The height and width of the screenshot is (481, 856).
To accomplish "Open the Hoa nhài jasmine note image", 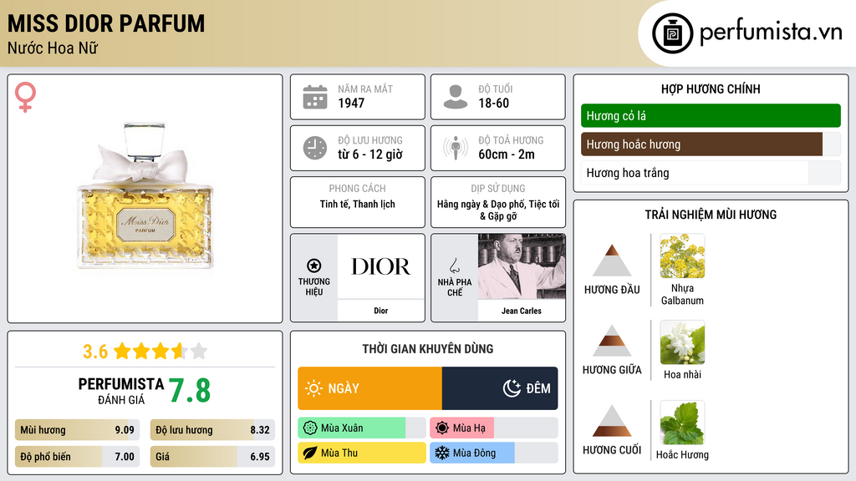I will point(682,342).
